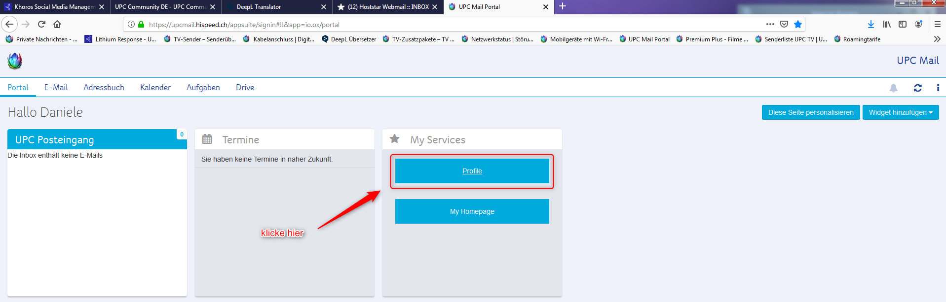This screenshot has width=946, height=302.
Task: Click the browser home icon
Action: point(57,24)
